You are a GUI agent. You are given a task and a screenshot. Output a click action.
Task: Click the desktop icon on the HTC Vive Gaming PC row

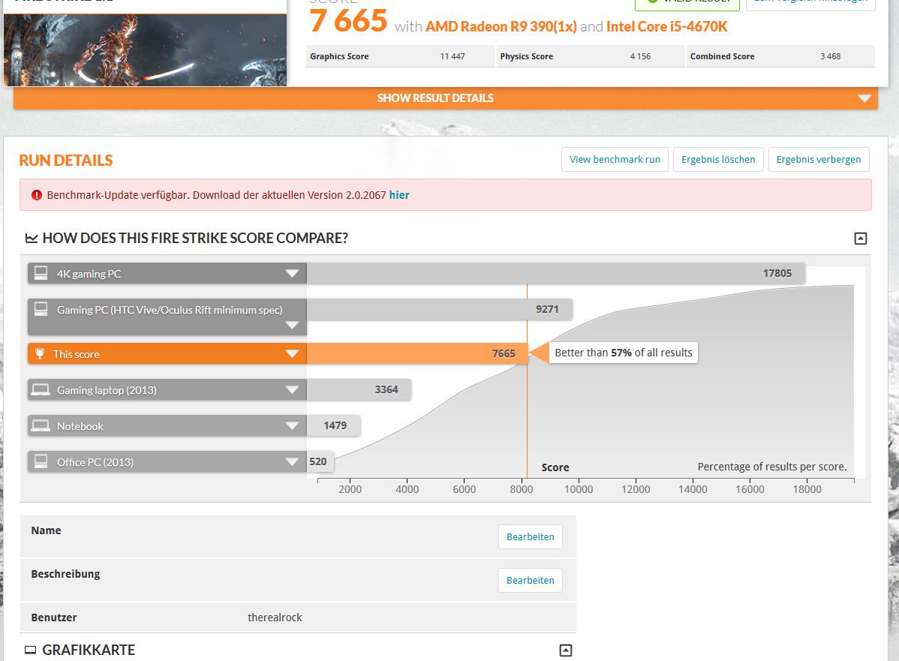tap(41, 309)
